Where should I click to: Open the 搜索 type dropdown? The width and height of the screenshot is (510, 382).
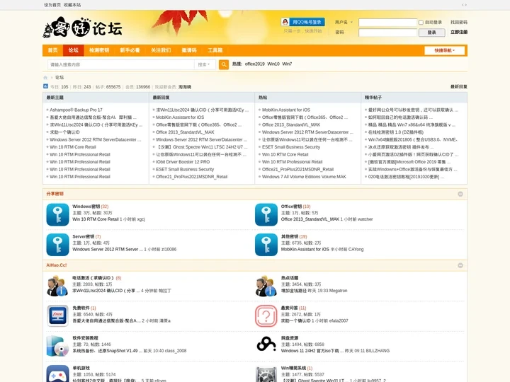pyautogui.click(x=203, y=64)
